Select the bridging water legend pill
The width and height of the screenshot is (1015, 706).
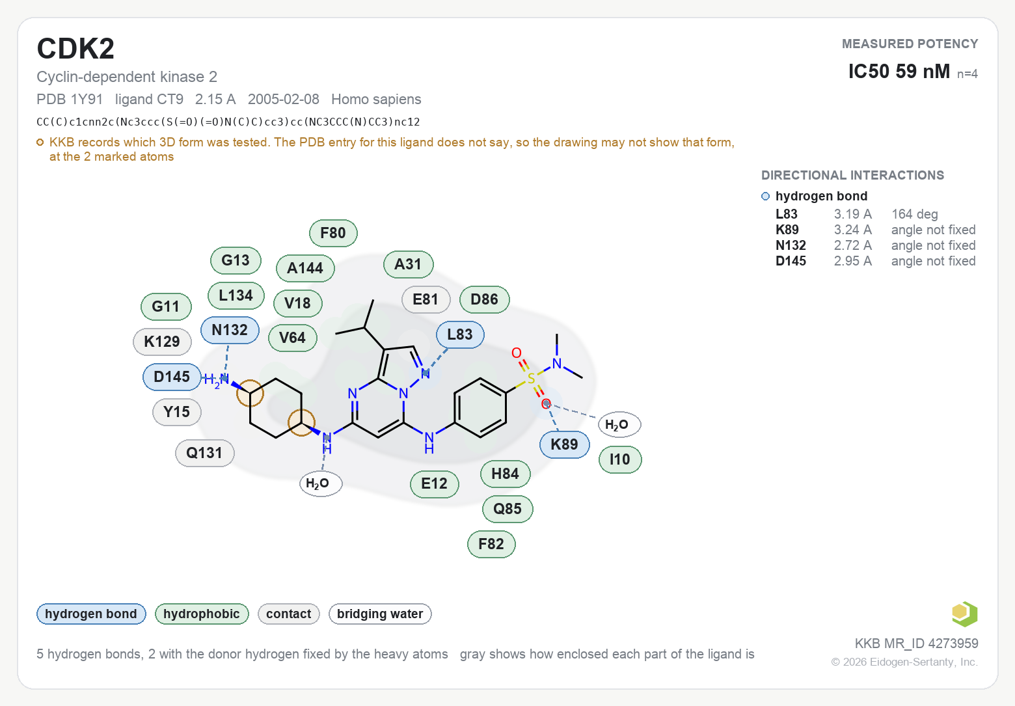[380, 614]
